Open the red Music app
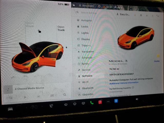Image resolution: width=164 pixels, height=123 pixels. pos(100,102)
